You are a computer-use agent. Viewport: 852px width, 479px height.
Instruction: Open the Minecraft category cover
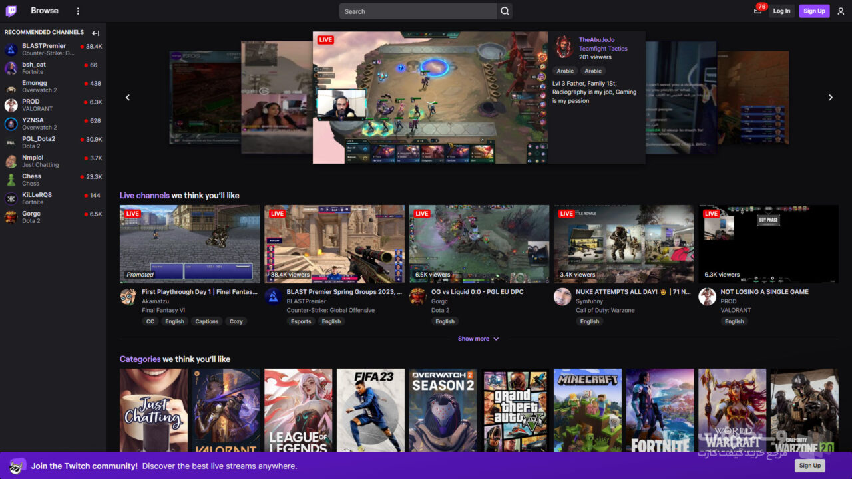click(x=588, y=410)
